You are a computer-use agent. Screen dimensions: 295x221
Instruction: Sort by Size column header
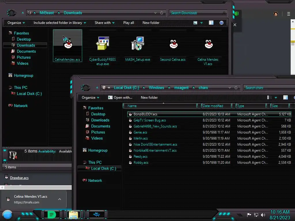[x=280, y=106]
